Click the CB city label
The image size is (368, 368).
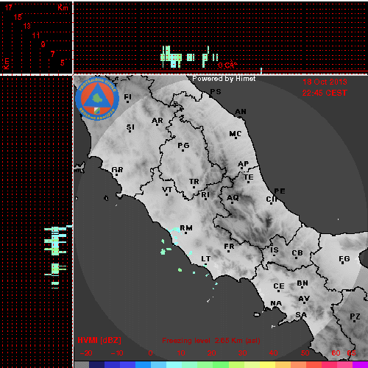(x=297, y=253)
